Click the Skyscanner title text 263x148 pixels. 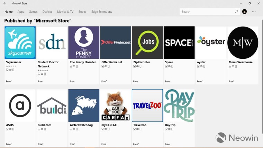[13, 62]
